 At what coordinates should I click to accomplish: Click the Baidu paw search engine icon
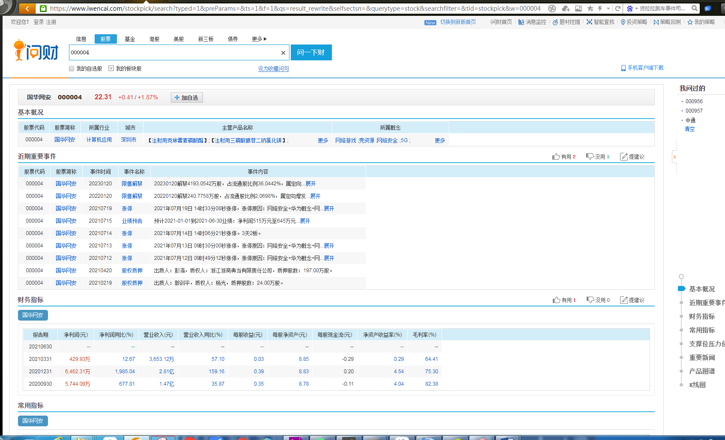point(630,8)
